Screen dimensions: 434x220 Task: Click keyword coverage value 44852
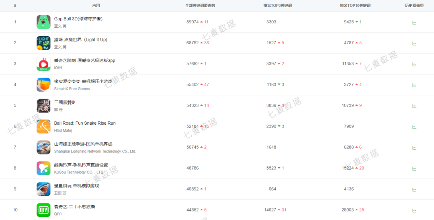[x=192, y=210]
